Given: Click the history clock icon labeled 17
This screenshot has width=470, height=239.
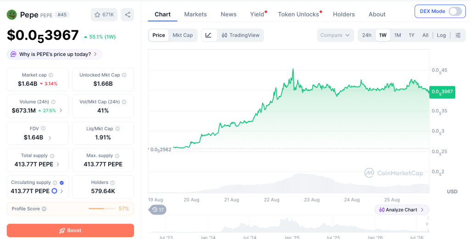Looking at the screenshot, I should (x=158, y=210).
